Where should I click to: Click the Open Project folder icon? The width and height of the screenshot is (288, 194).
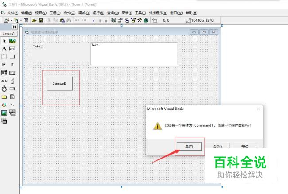pyautogui.click(x=34, y=20)
